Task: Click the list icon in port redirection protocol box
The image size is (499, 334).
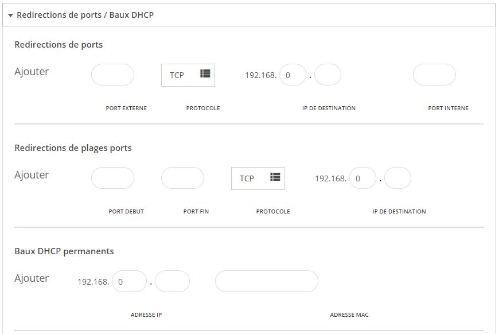Action: click(x=205, y=73)
